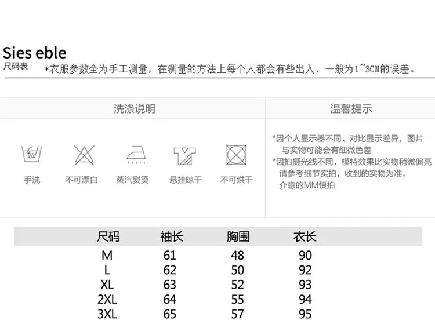Click garment length value 95
The height and width of the screenshot is (328, 435).
pyautogui.click(x=305, y=314)
